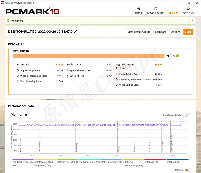This screenshot has height=173, width=201.
Task: Click the Writing marker on chart
Action: [x=119, y=149]
